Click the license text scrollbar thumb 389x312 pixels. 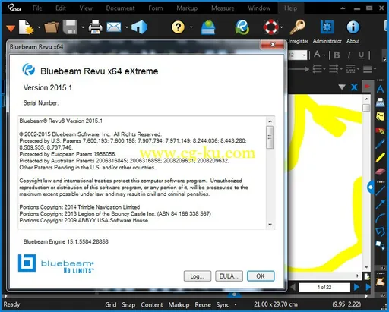[270, 137]
